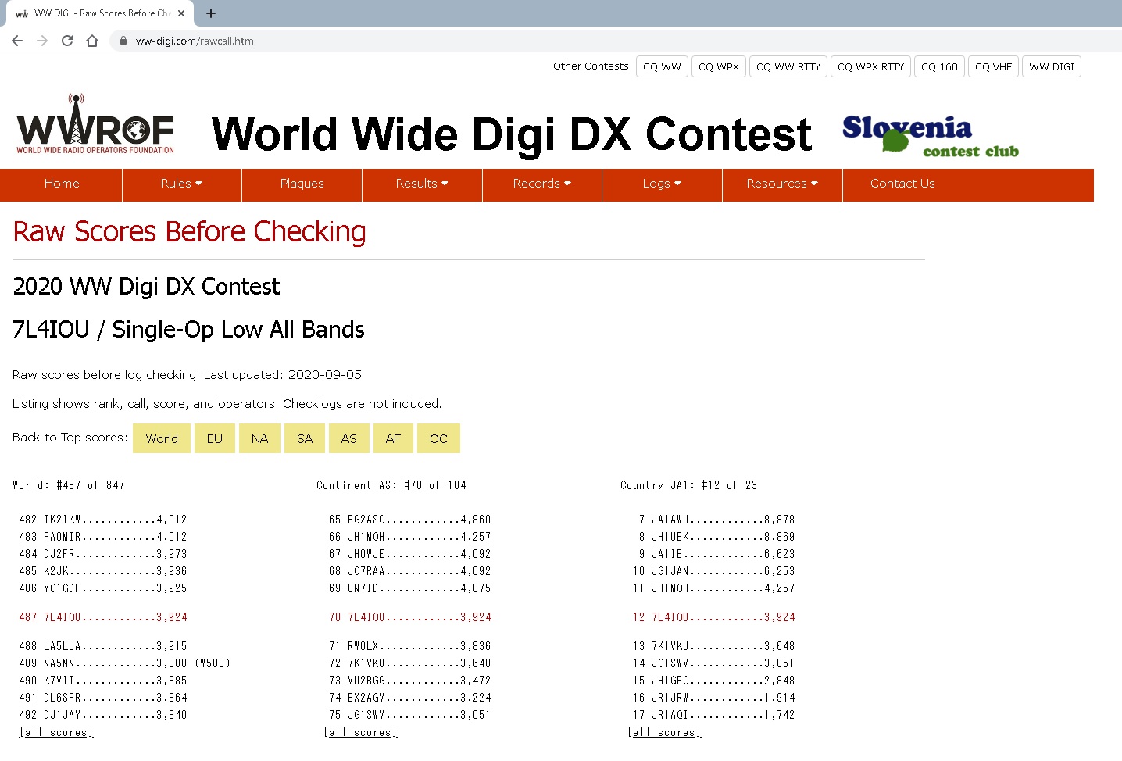This screenshot has height=761, width=1122.
Task: Select World row 483 PA0MIR
Action: coord(103,537)
